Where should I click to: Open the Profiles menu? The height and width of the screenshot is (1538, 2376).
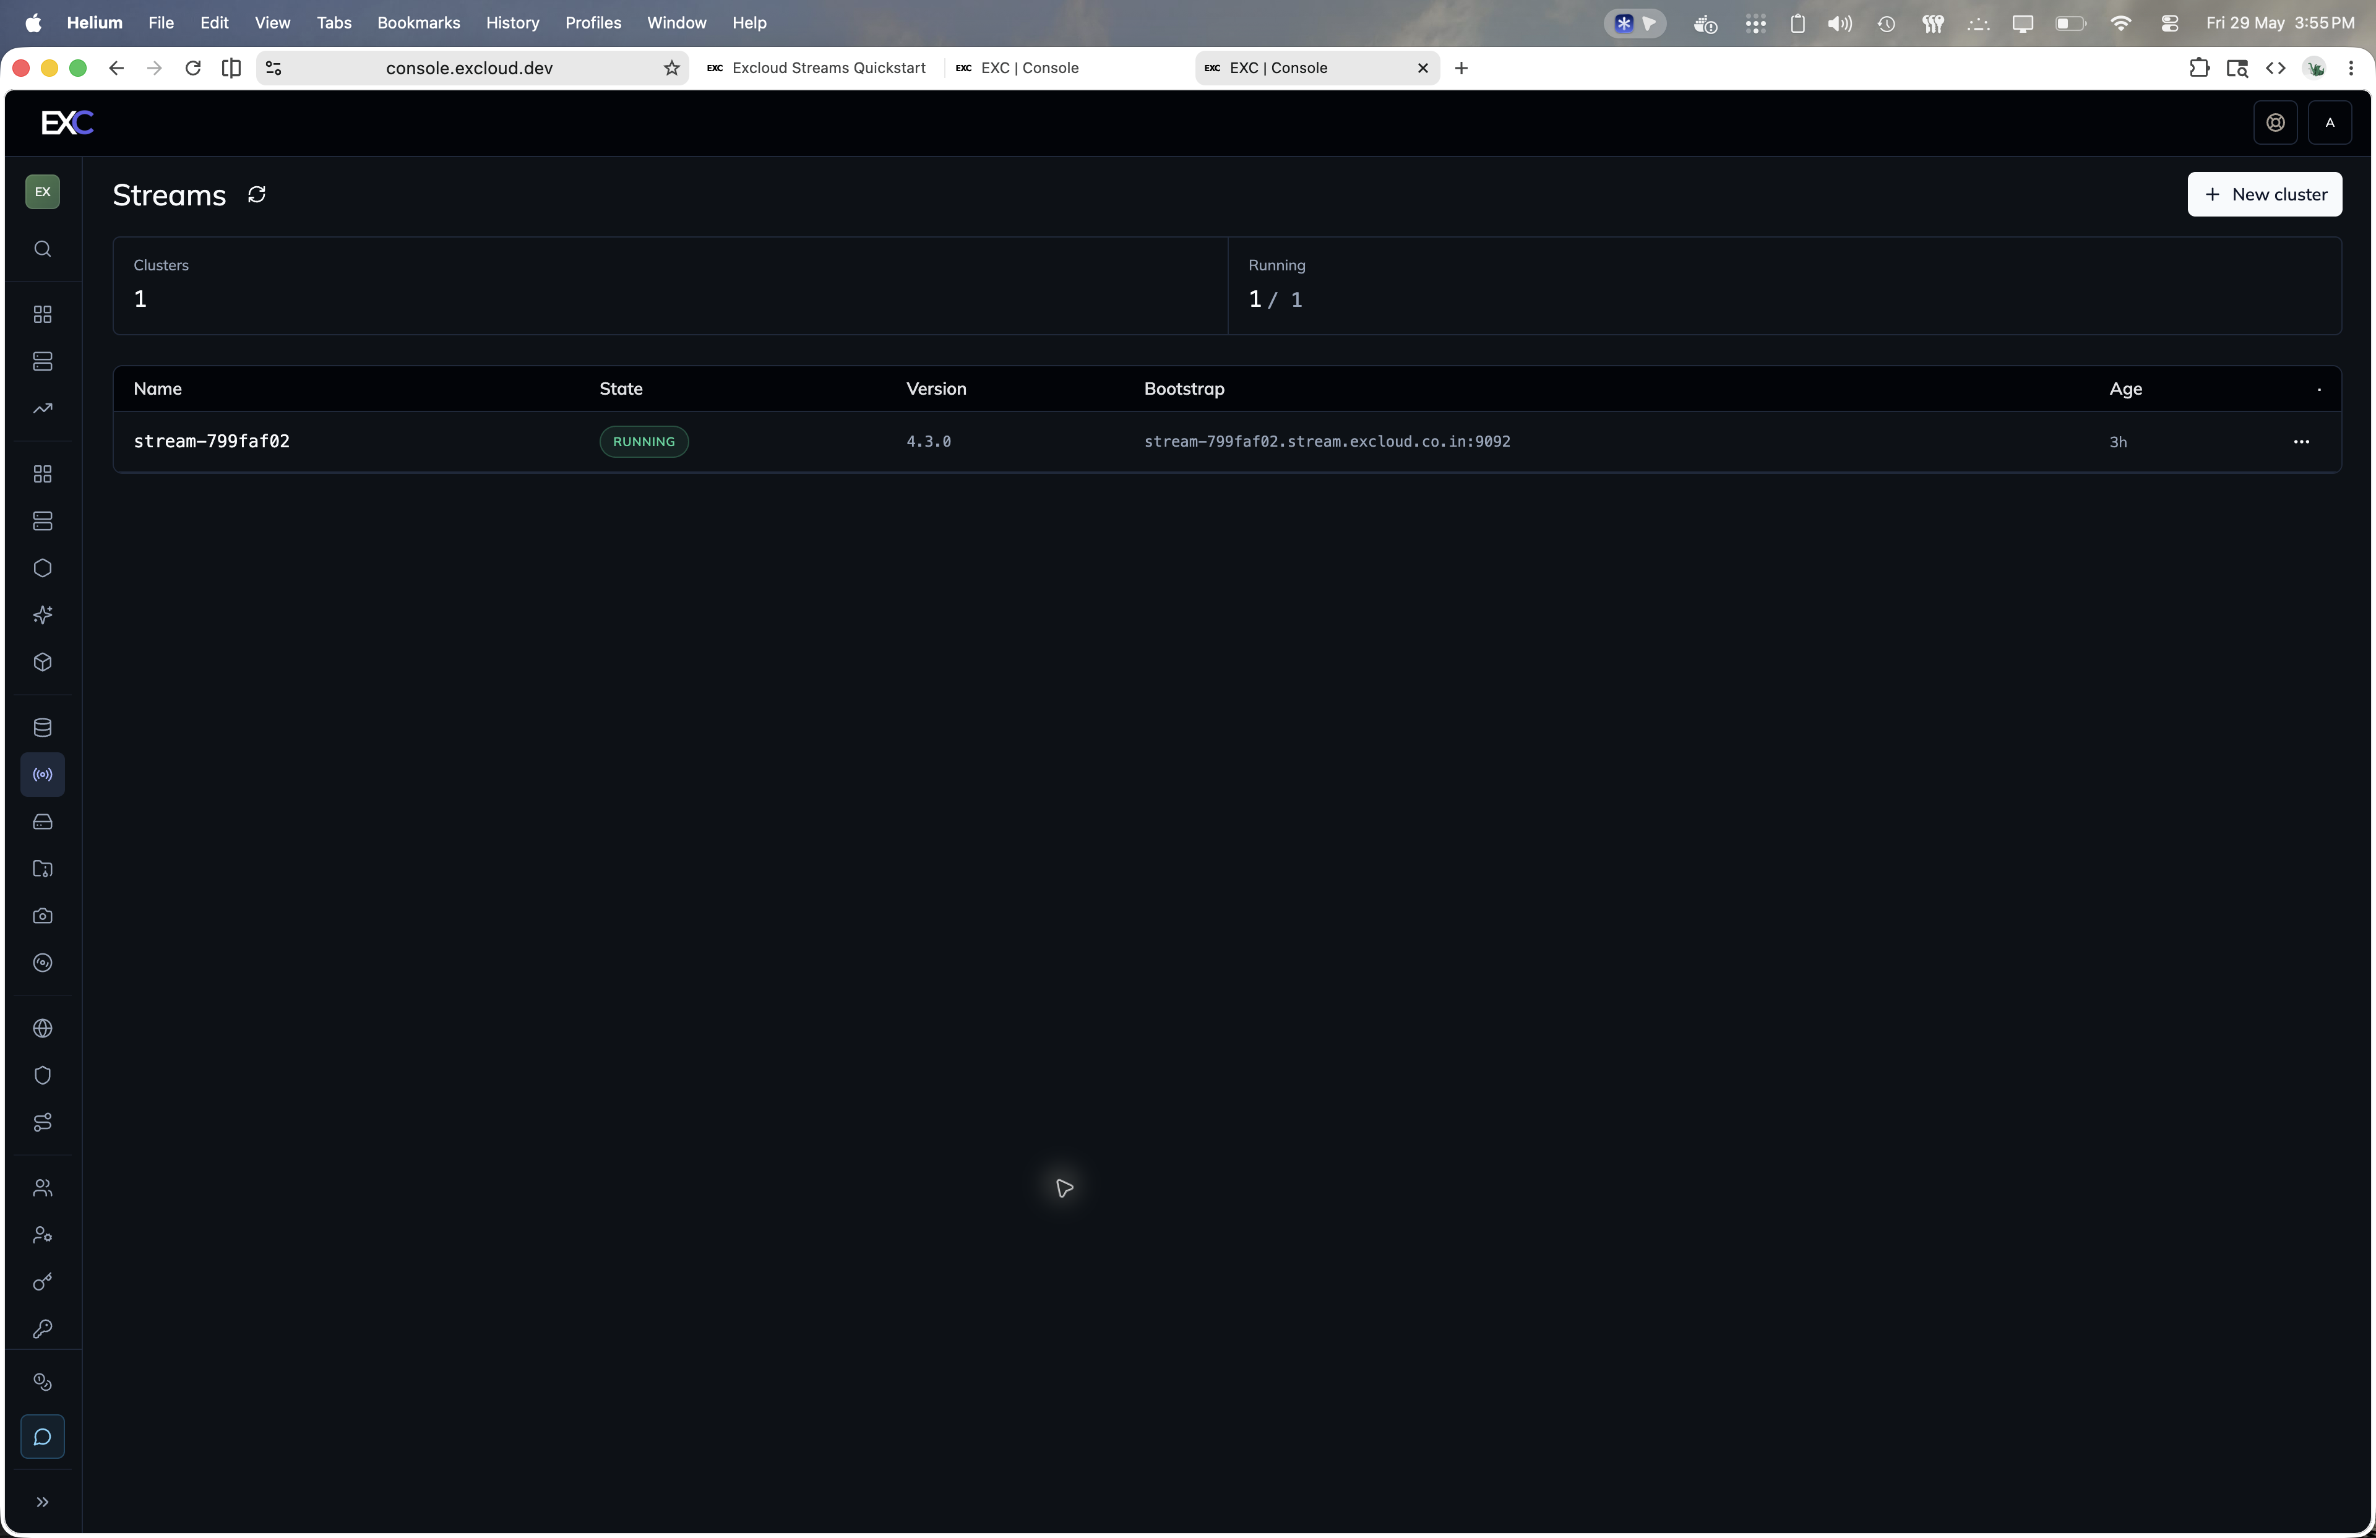[x=593, y=22]
